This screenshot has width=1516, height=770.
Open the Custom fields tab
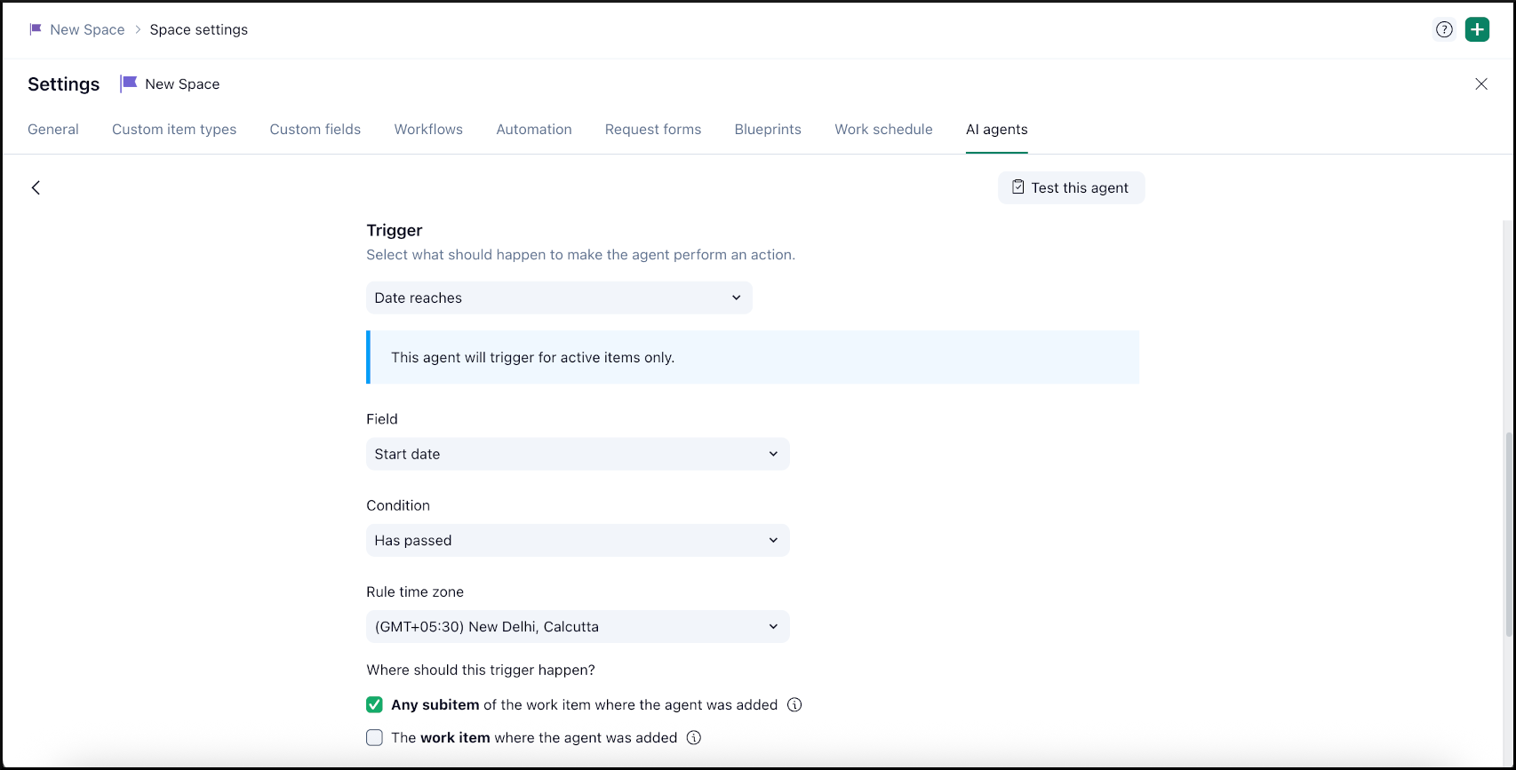(x=315, y=129)
